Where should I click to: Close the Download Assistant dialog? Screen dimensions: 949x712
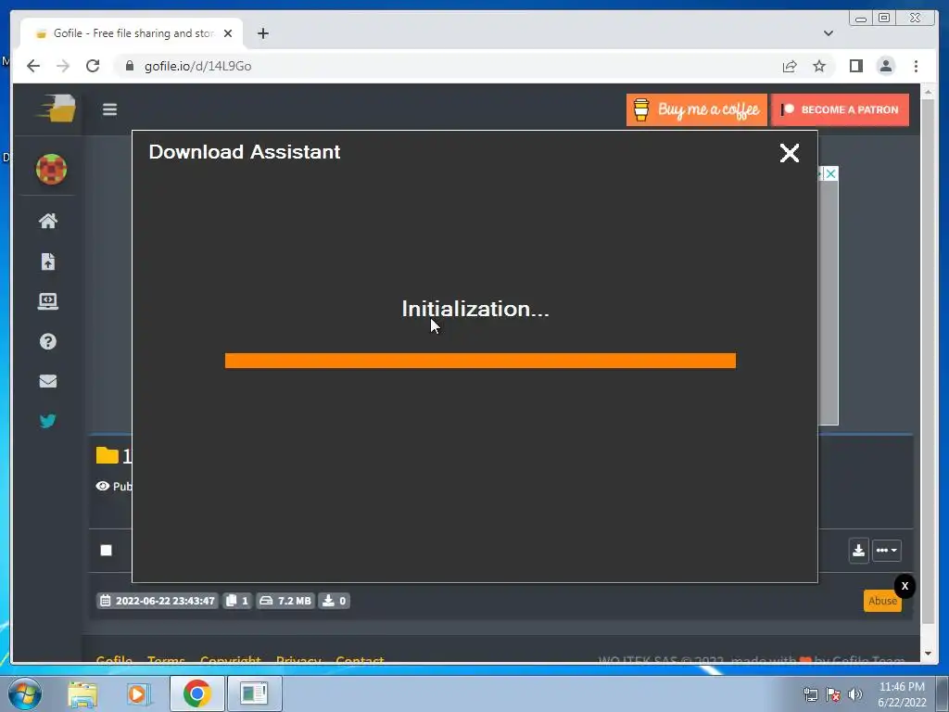click(x=790, y=153)
